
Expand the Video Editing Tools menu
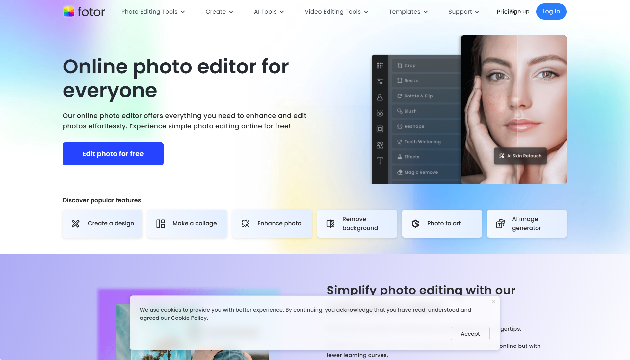336,12
